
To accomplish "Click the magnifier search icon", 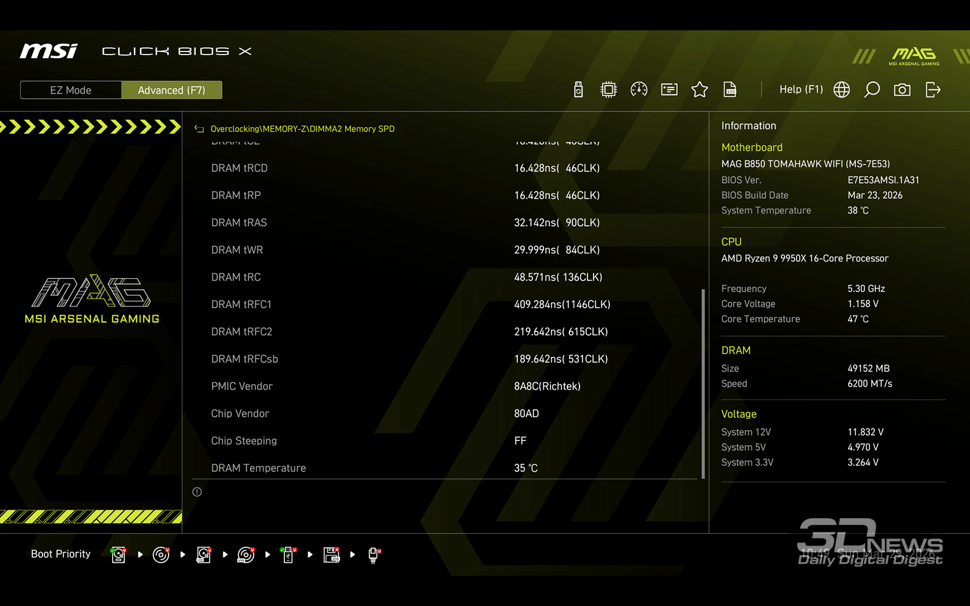I will click(872, 90).
